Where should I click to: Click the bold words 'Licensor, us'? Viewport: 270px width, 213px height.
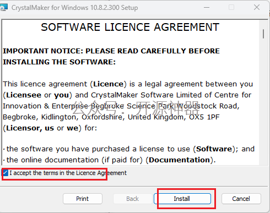point(30,128)
